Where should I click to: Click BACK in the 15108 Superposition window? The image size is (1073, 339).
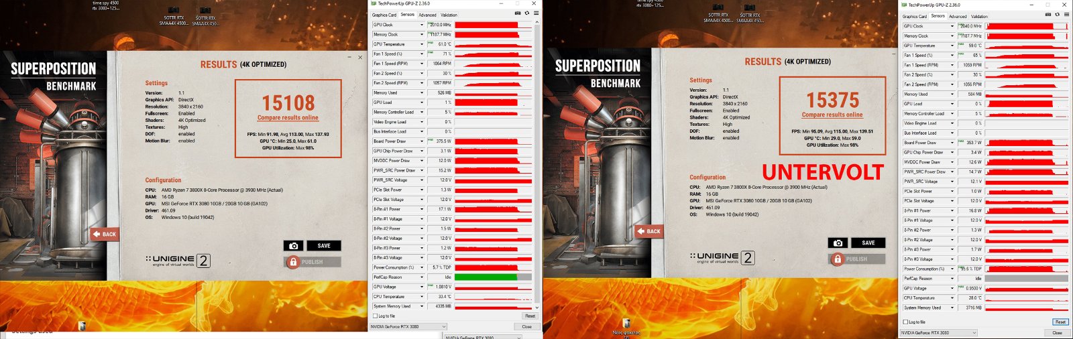[105, 234]
